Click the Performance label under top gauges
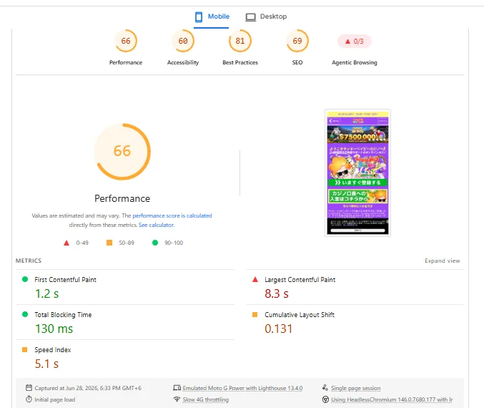This screenshot has width=484, height=408. pyautogui.click(x=126, y=62)
